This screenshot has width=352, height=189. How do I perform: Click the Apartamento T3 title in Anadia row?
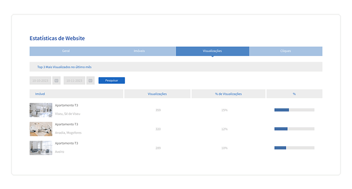[67, 125]
